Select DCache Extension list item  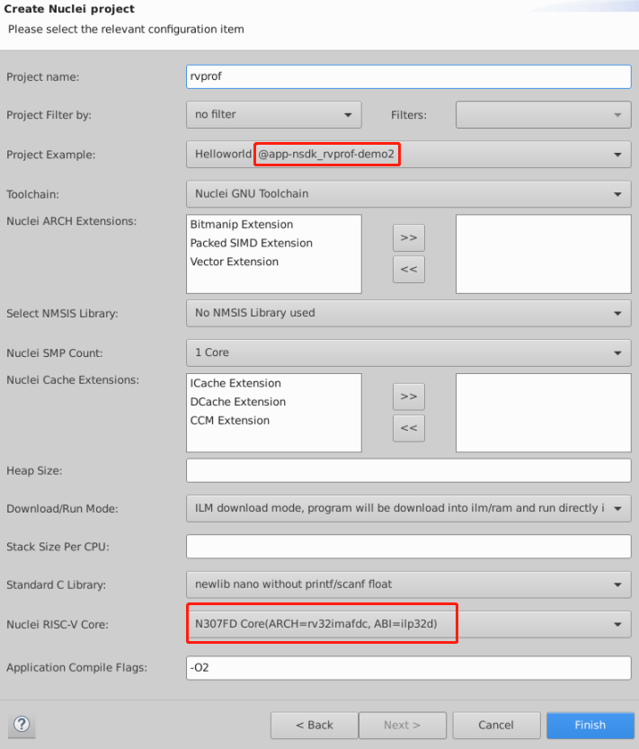tap(238, 402)
